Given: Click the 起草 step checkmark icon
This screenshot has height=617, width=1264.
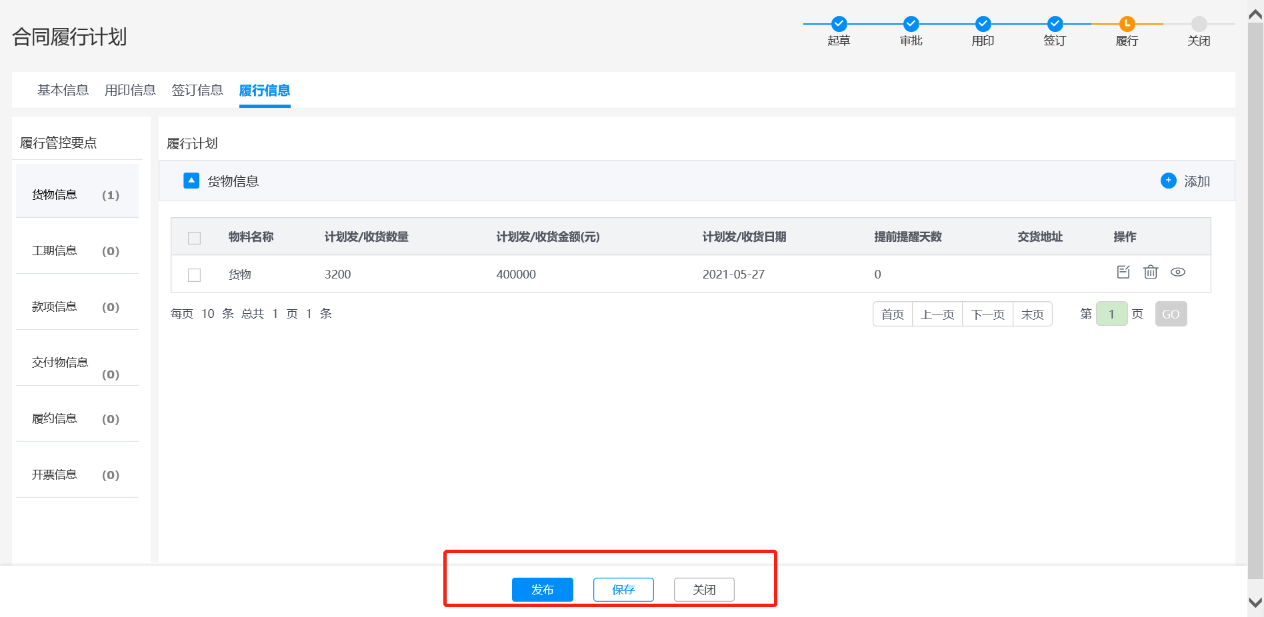Looking at the screenshot, I should point(839,24).
